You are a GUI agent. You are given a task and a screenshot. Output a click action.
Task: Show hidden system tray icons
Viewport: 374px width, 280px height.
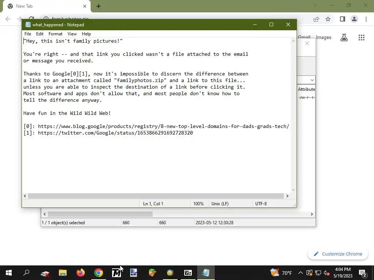(301, 273)
